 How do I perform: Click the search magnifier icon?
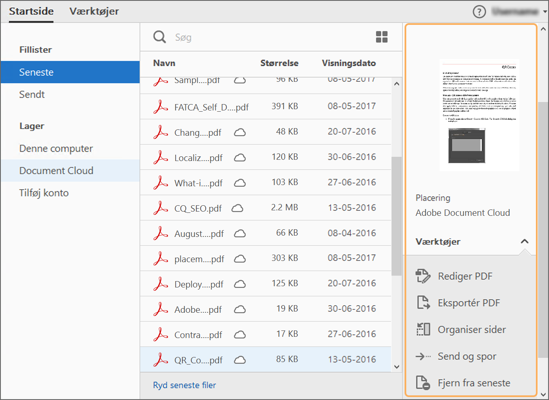[160, 37]
